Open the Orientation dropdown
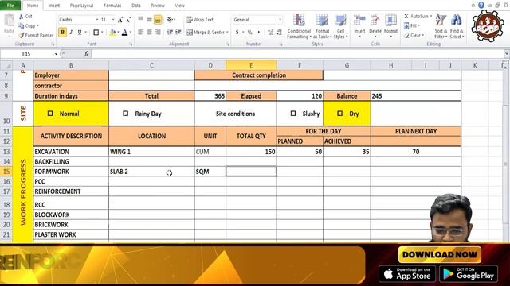 point(171,20)
